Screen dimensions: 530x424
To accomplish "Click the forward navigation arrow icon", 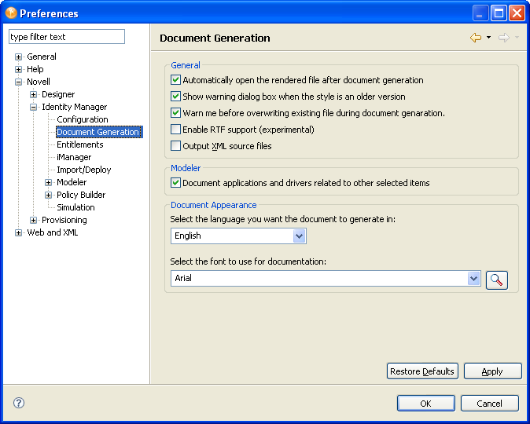I will click(x=503, y=38).
